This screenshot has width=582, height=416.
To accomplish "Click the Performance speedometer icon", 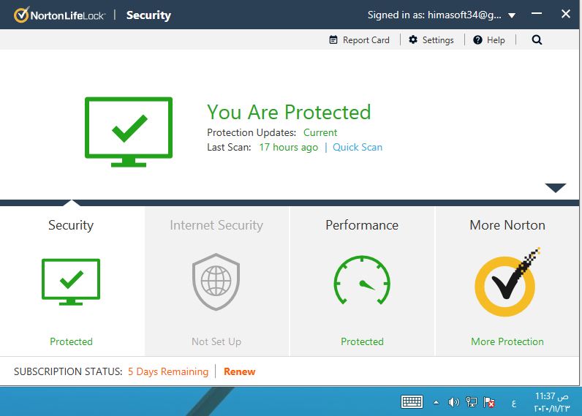I will click(x=362, y=281).
